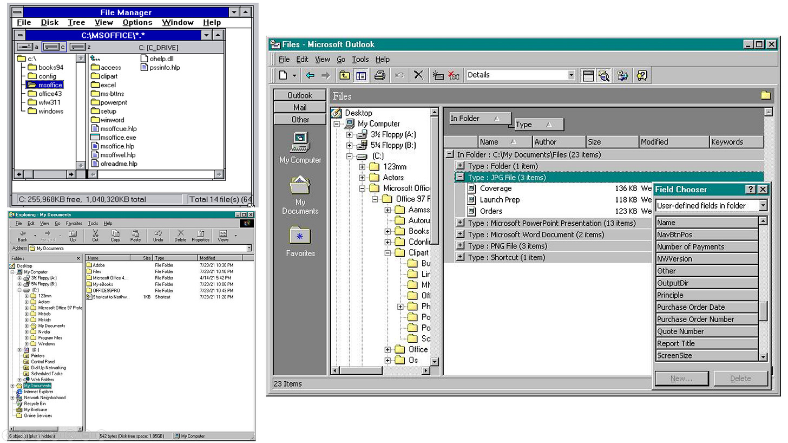Toggle Group By Box icon in Outlook toolbar
Screen dimensions: 788x443
tap(588, 75)
